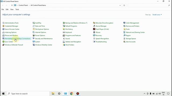Screen dimensions: 172x96
Task: Open Network and Sharing Center link
Action: [135, 32]
